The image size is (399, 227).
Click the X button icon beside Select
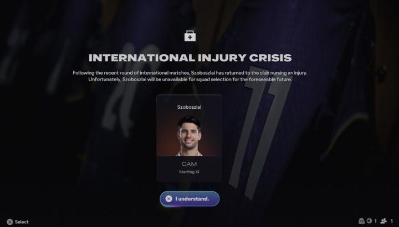point(9,221)
